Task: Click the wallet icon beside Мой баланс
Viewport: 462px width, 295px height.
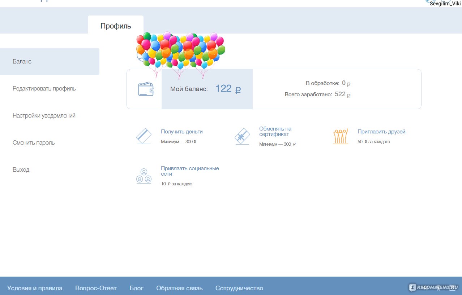Action: 146,89
